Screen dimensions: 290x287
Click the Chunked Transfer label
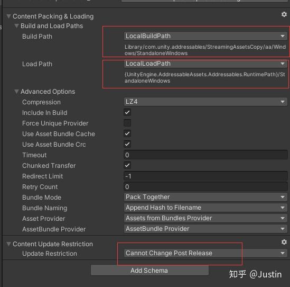49,166
